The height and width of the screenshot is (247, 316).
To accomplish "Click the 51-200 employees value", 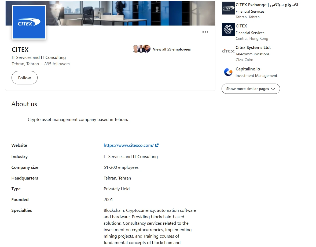I will tap(121, 167).
